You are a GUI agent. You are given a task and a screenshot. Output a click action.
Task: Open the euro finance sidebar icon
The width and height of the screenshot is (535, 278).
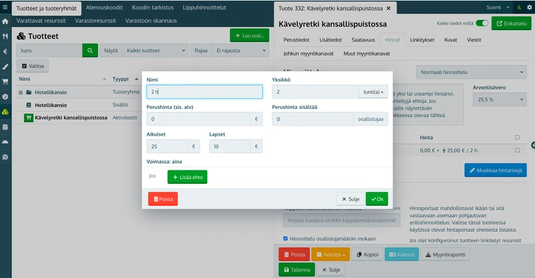coord(5,51)
